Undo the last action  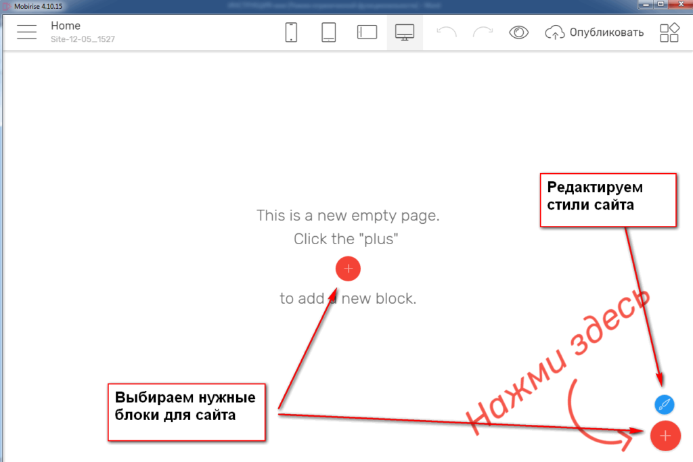point(447,32)
